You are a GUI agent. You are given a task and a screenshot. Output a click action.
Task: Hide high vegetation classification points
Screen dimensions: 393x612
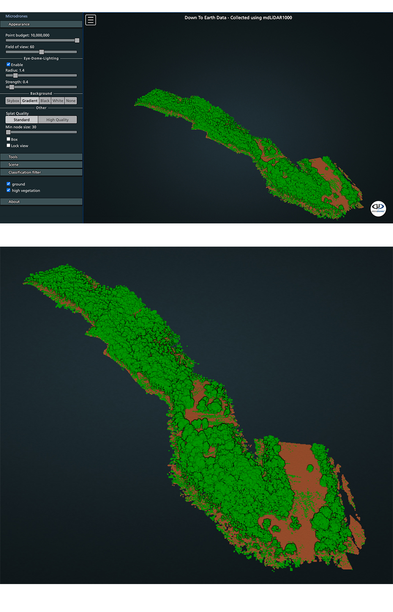pyautogui.click(x=8, y=190)
